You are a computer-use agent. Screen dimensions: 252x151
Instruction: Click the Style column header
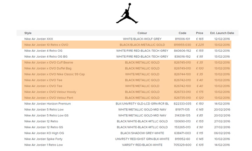click(28, 33)
